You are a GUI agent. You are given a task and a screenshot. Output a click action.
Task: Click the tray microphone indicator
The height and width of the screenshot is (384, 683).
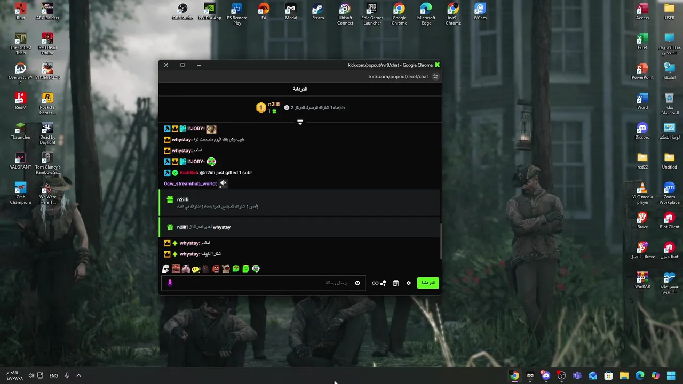point(67,375)
